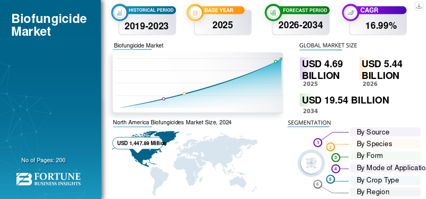This screenshot has height=199, width=426.
Task: Select numbered circle 6 for Region
Action: click(317, 184)
